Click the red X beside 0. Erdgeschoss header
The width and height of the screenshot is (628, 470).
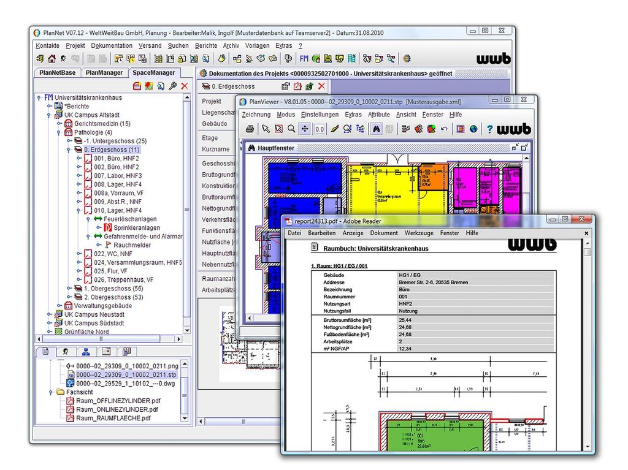(x=321, y=86)
